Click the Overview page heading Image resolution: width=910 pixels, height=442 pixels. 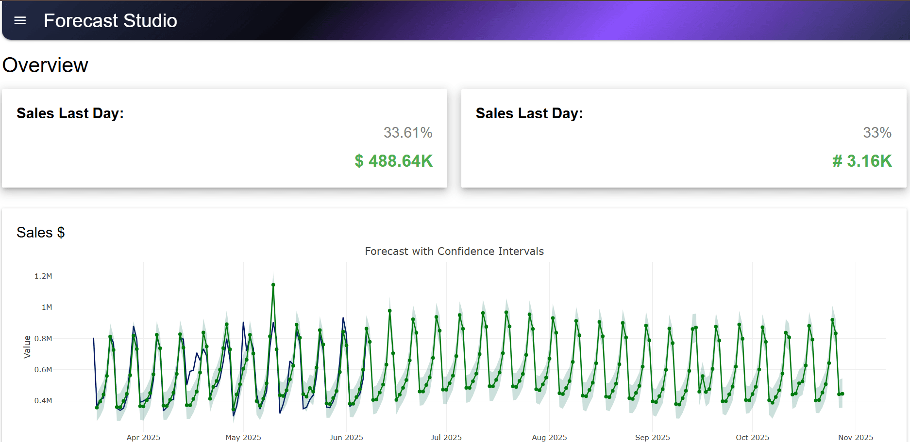[x=45, y=65]
